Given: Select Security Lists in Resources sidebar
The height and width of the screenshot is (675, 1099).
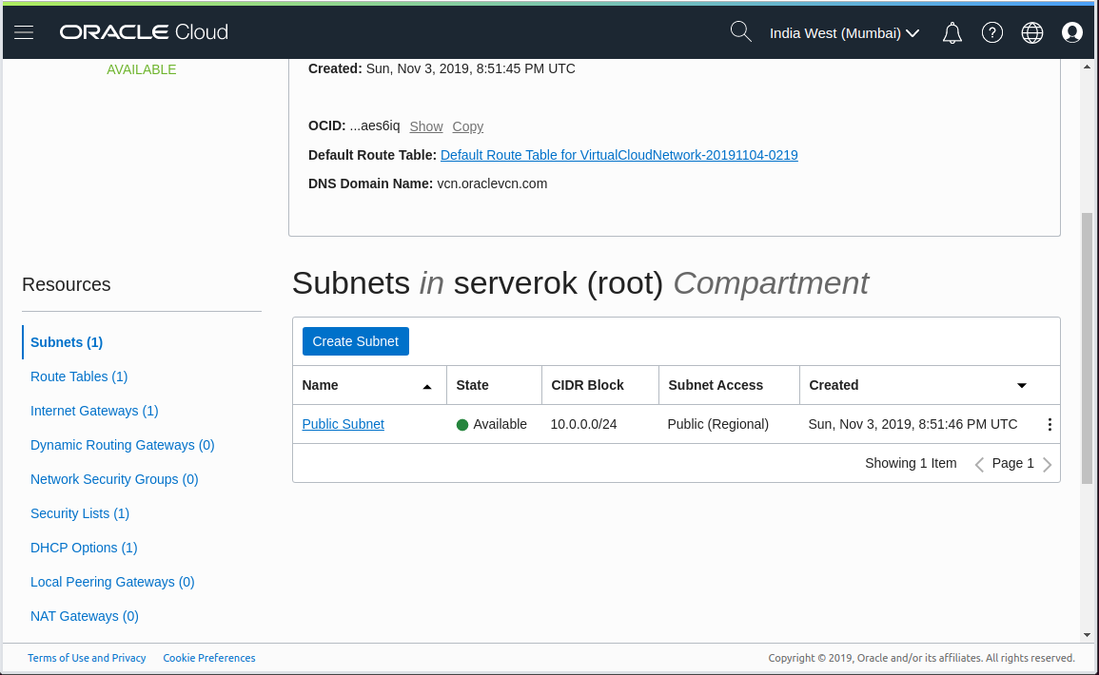Looking at the screenshot, I should (80, 513).
